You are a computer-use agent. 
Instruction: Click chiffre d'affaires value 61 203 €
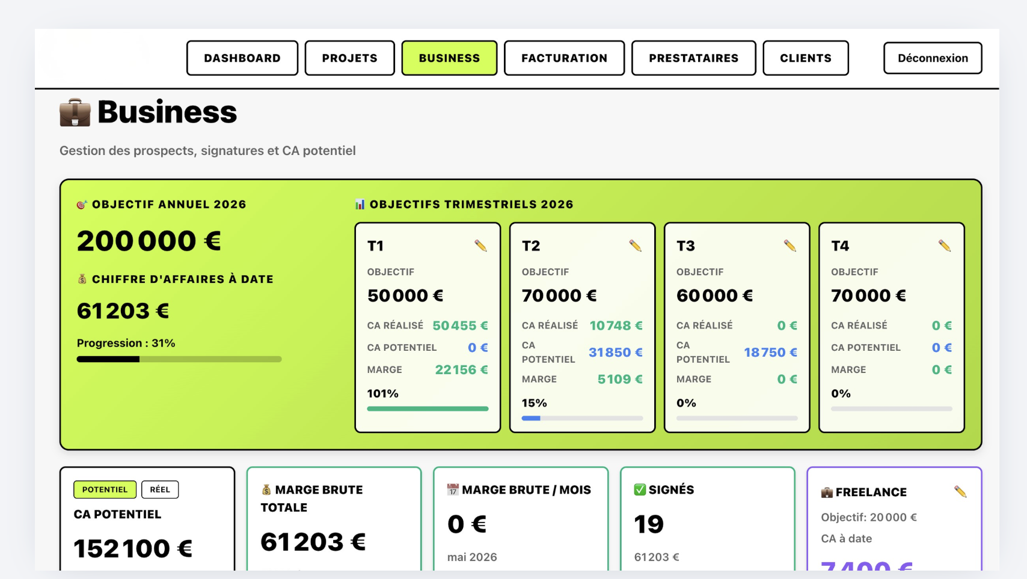(123, 311)
